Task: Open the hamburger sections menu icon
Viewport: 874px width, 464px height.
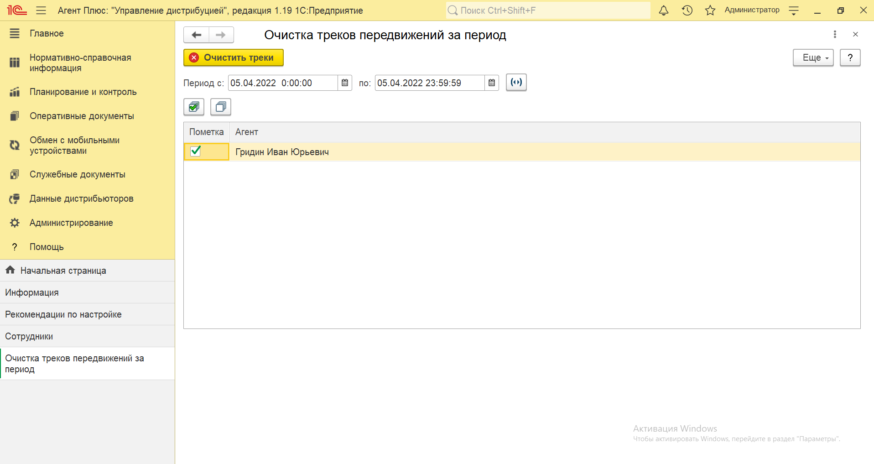Action: pyautogui.click(x=41, y=10)
